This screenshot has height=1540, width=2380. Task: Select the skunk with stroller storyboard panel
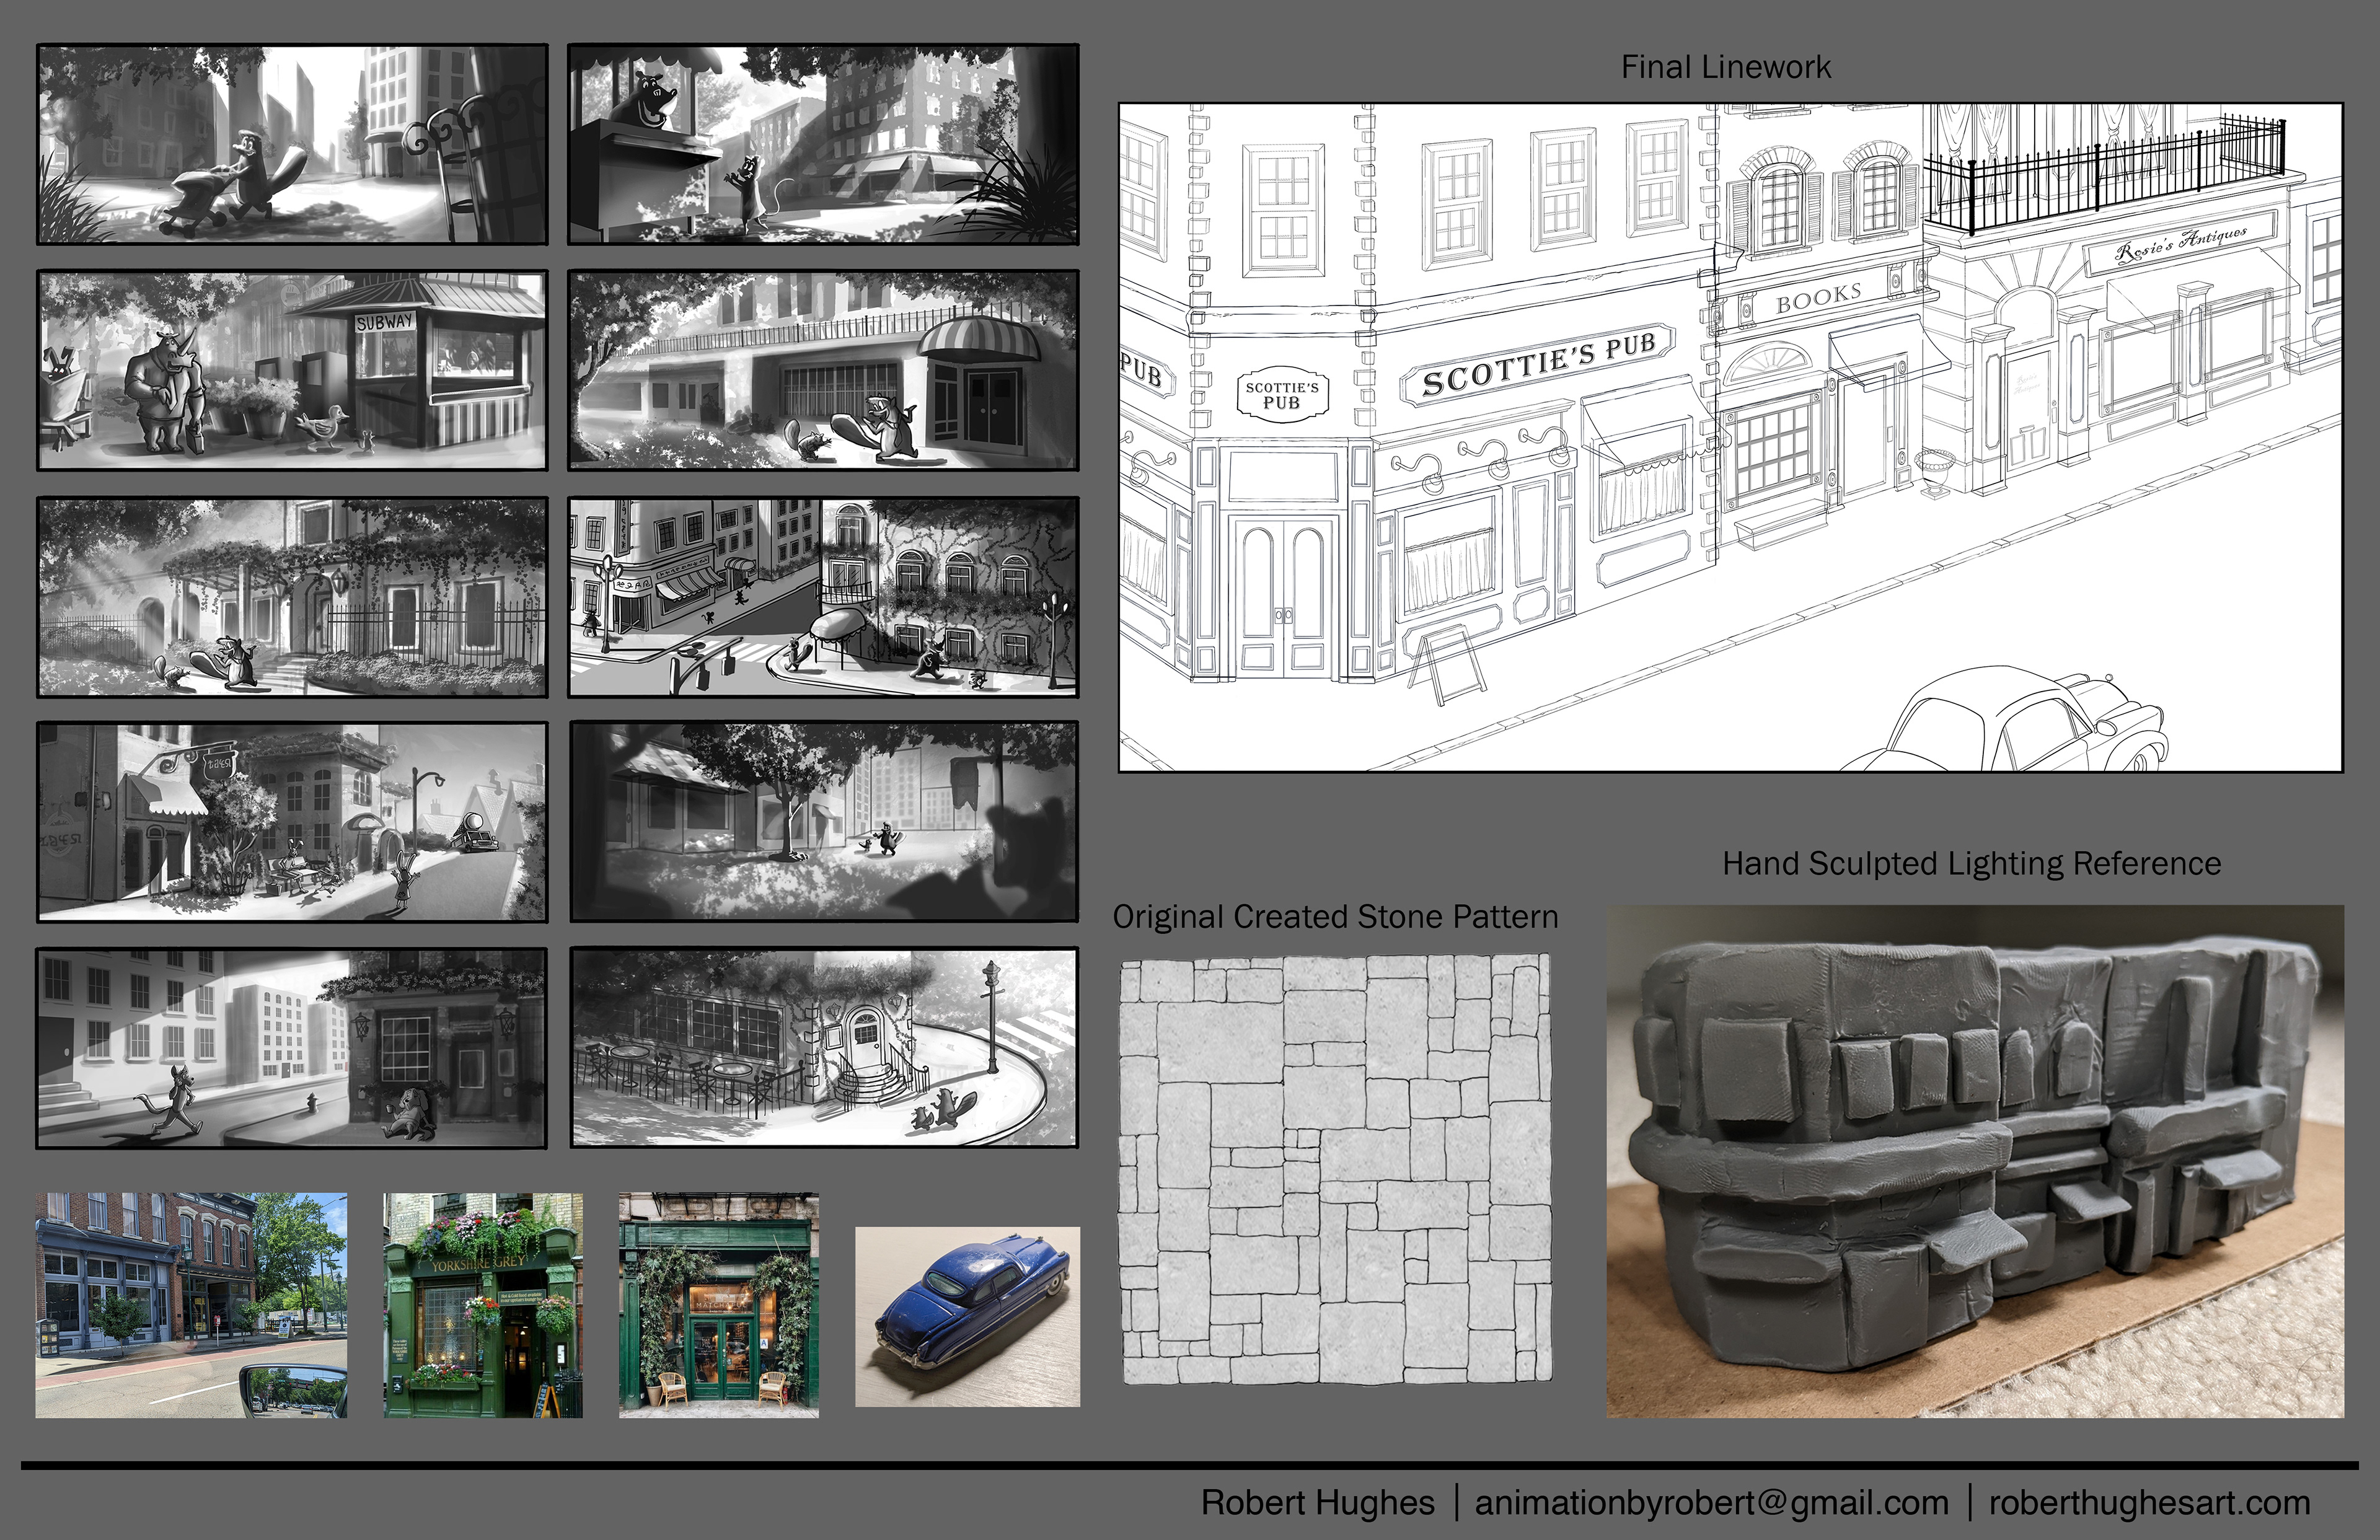[292, 144]
